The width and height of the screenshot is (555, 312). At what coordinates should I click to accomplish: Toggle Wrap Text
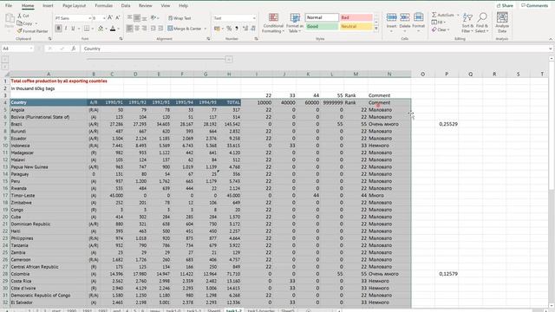click(x=180, y=18)
